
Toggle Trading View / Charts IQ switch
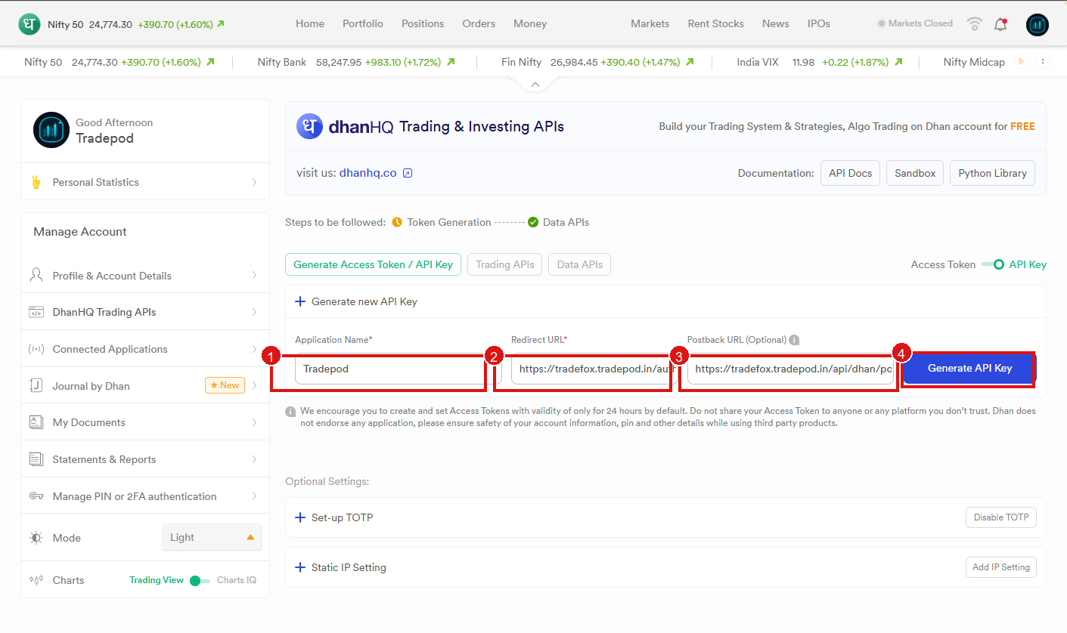tap(200, 581)
